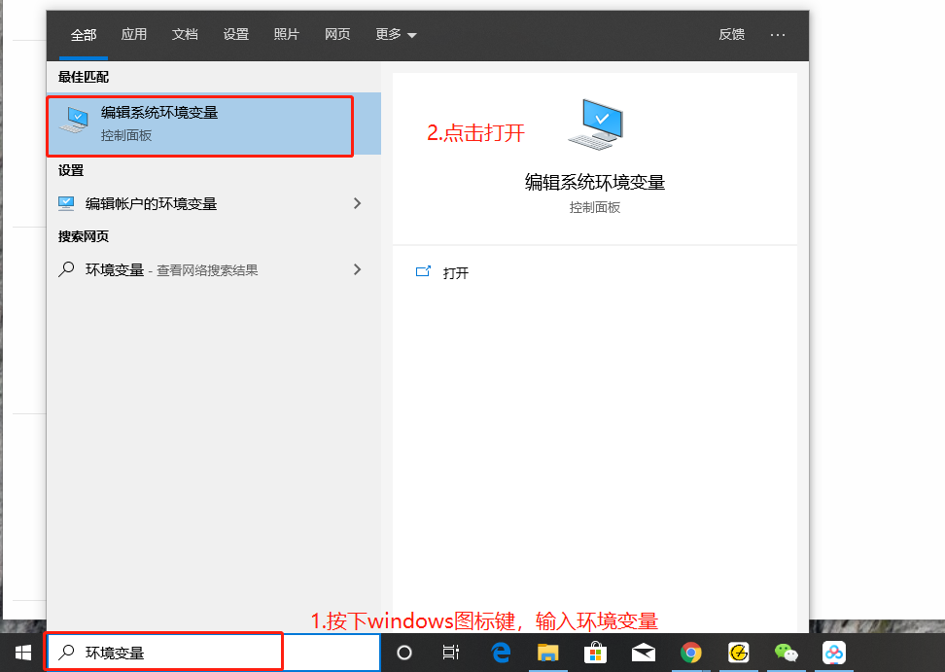Open the ... options menu
Screen dimensions: 945x672
point(778,34)
